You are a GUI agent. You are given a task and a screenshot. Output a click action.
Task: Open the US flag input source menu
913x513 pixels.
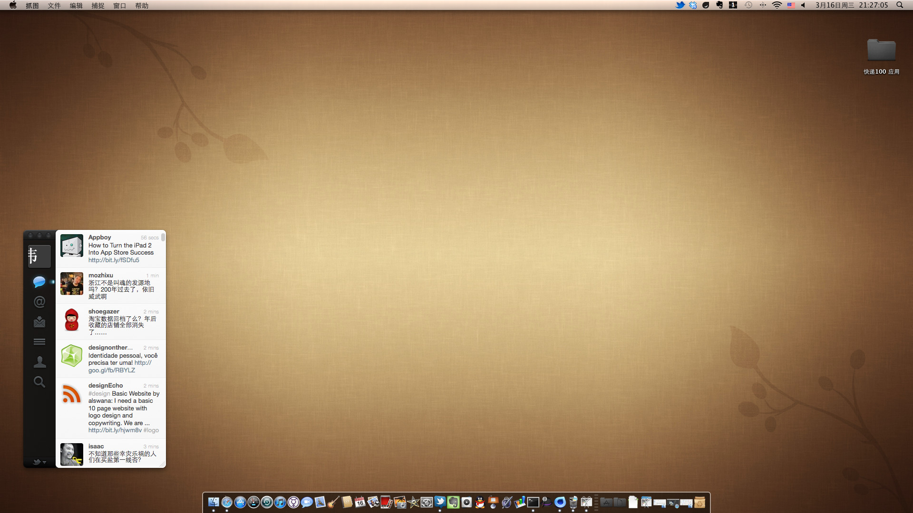791,5
